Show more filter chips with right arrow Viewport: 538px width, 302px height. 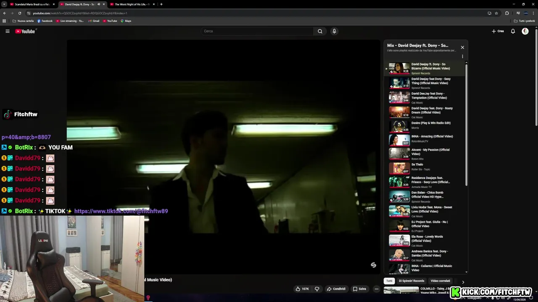point(463,282)
